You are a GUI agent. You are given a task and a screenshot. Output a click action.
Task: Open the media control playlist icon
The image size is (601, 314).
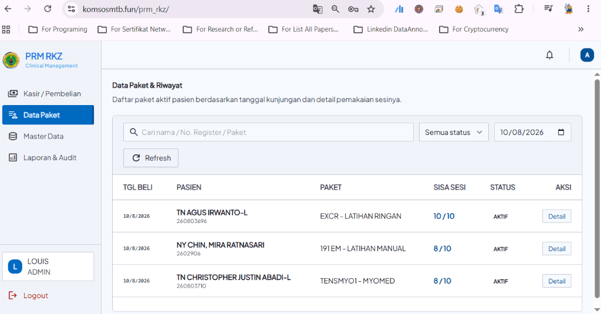pos(549,8)
